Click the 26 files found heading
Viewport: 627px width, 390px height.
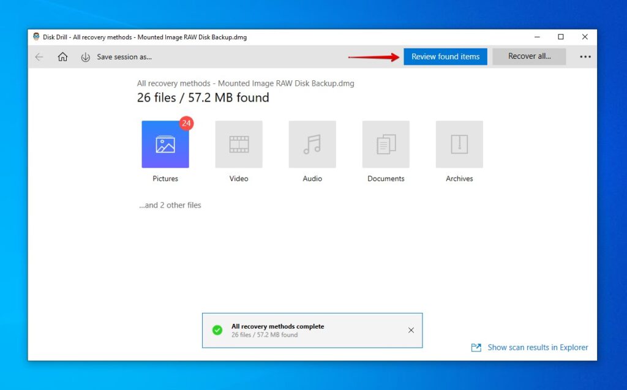[x=202, y=97]
